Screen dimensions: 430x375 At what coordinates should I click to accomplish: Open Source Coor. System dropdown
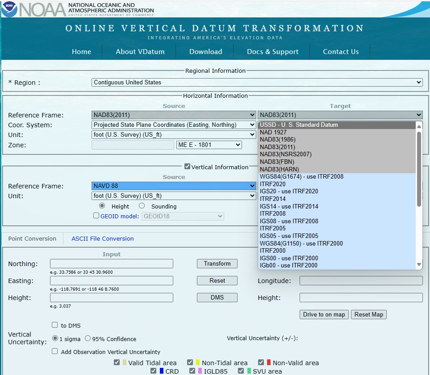coord(174,125)
